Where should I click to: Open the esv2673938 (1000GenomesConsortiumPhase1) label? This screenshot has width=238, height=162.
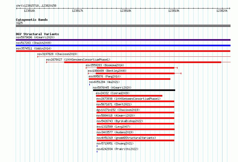pos(128,99)
